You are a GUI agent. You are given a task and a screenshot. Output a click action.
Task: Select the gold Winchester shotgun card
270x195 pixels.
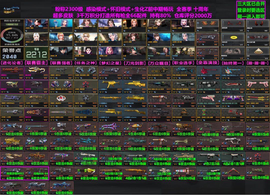[135, 115]
